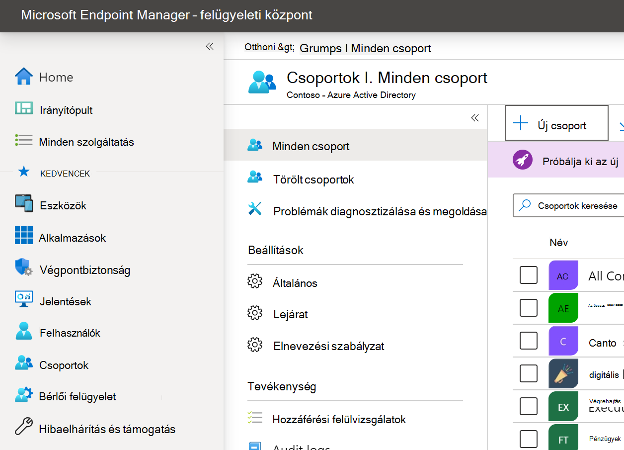Click the Név column header
This screenshot has height=450, width=624.
tap(558, 243)
